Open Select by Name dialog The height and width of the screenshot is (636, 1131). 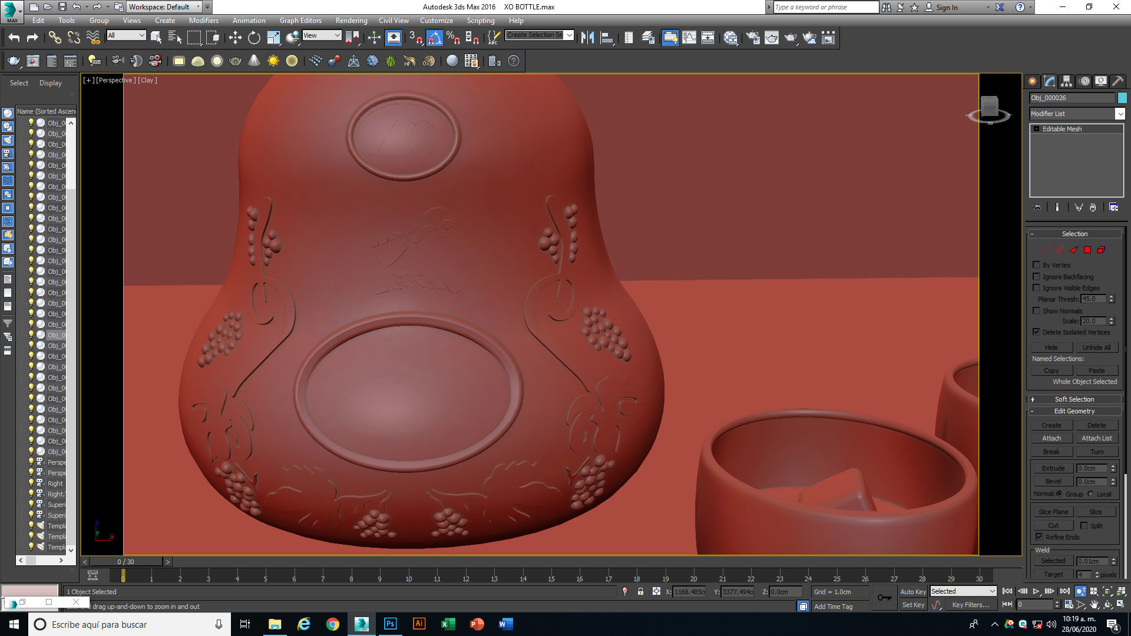[x=175, y=38]
